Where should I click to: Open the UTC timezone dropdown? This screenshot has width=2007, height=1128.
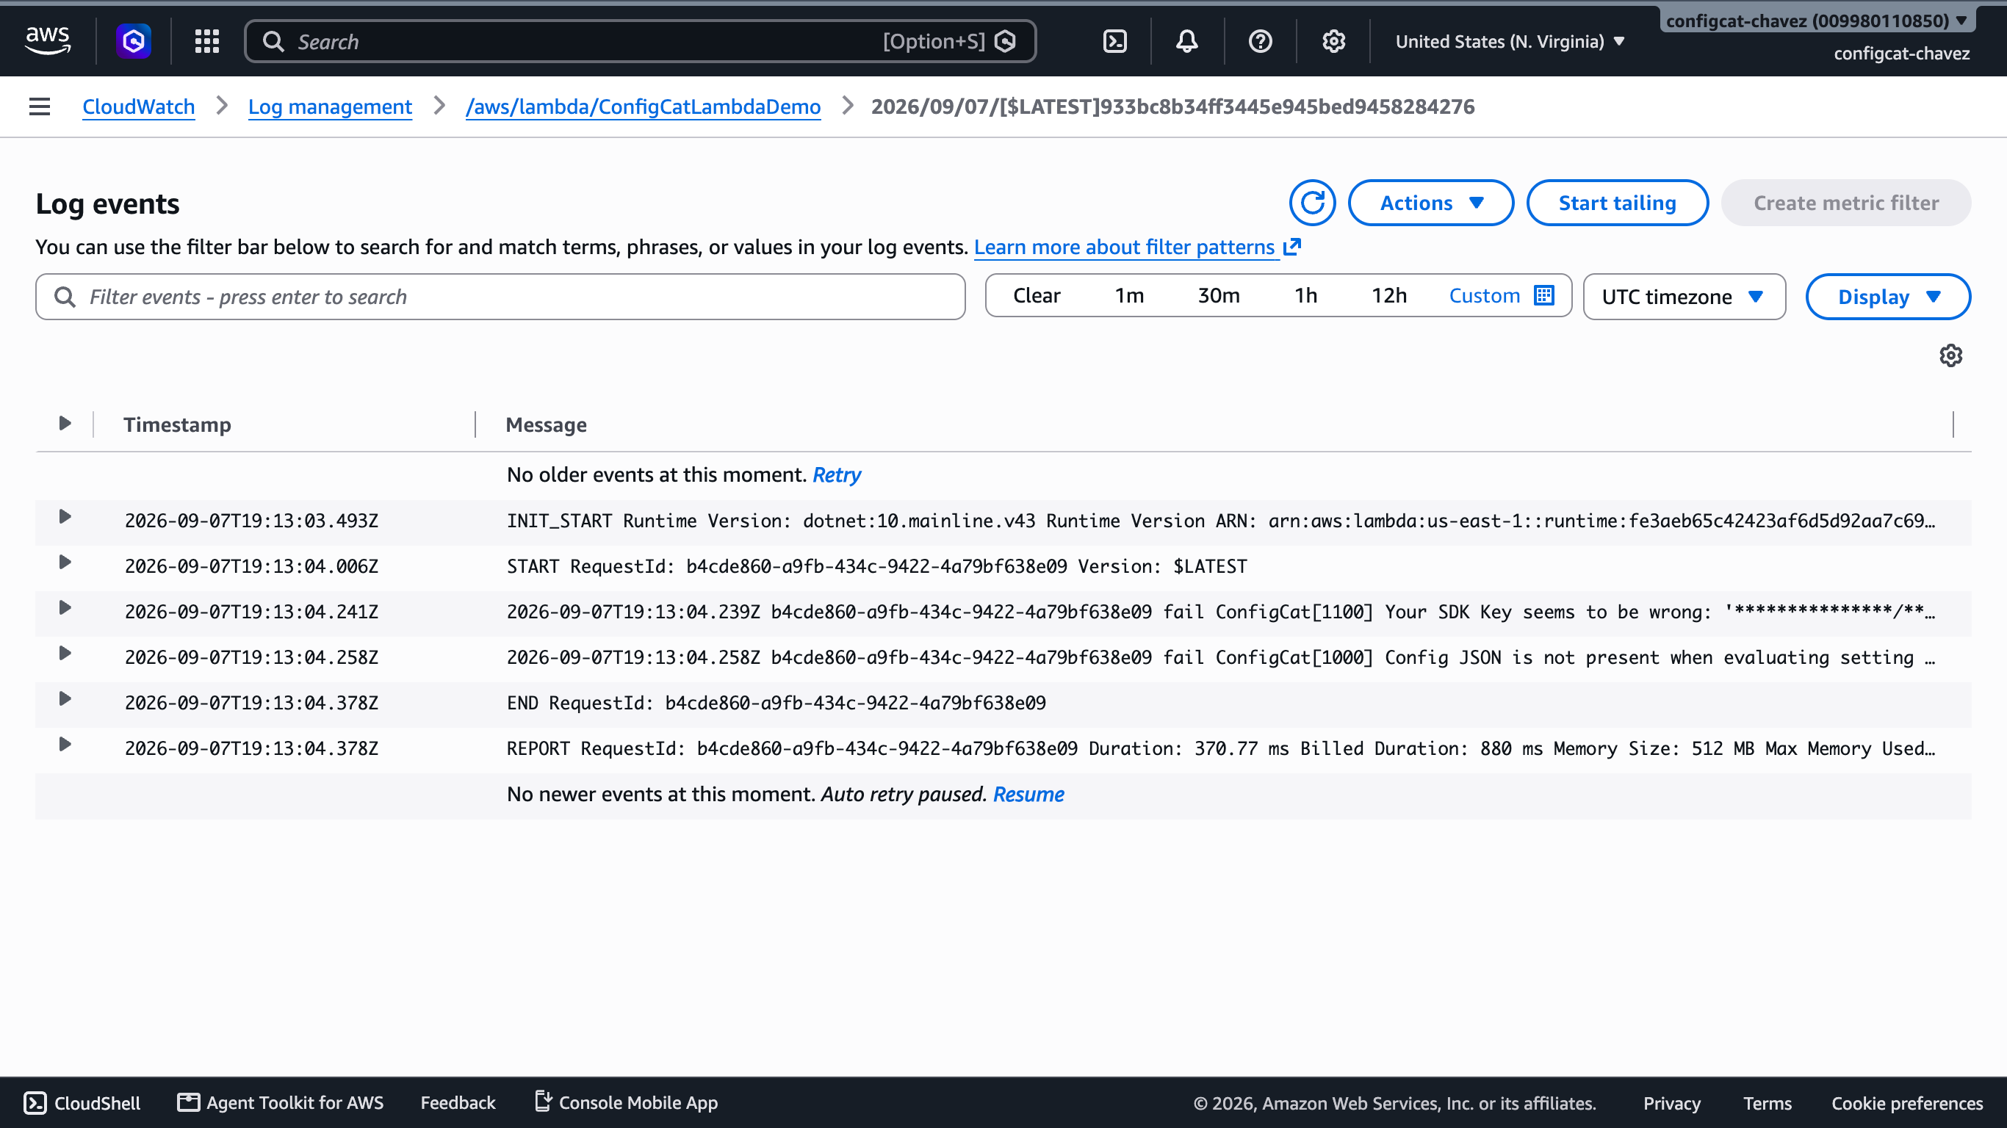click(x=1684, y=297)
